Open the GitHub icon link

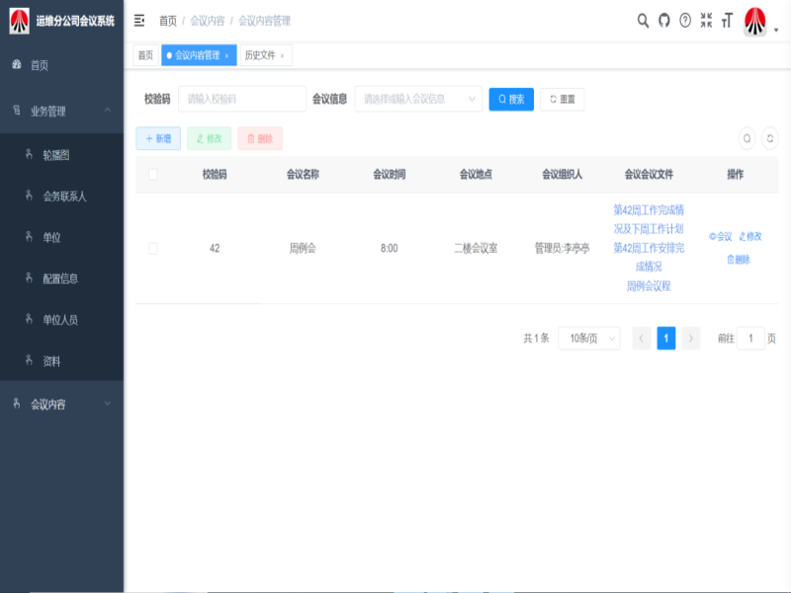tap(663, 21)
